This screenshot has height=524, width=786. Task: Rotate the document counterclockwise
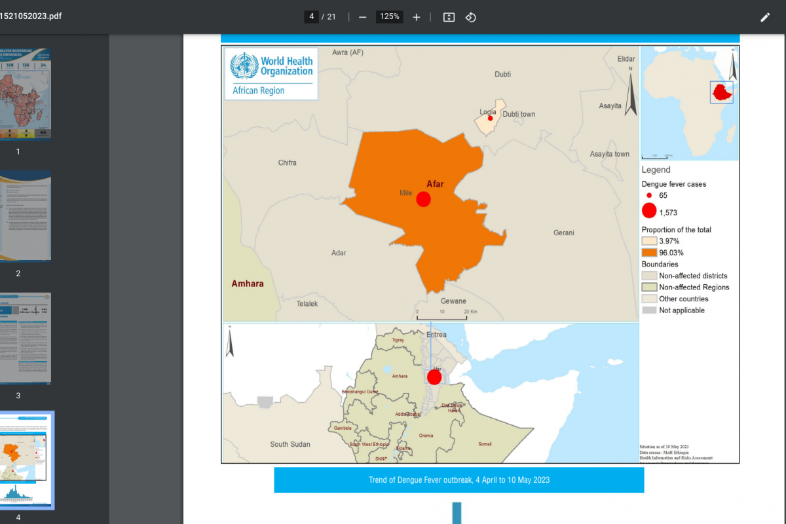[x=470, y=17]
